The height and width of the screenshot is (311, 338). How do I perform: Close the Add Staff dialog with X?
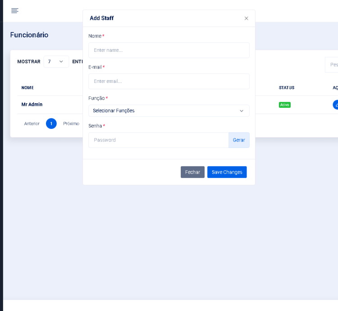coord(246,18)
